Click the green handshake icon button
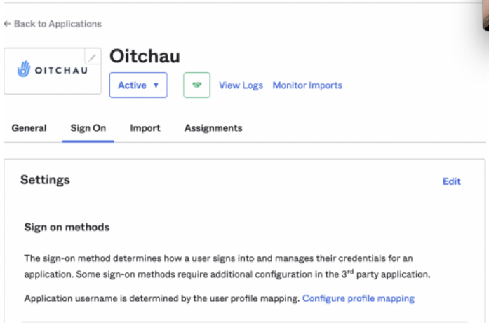 [x=196, y=85]
